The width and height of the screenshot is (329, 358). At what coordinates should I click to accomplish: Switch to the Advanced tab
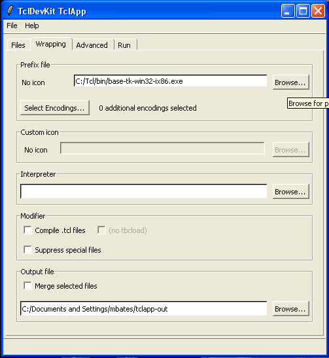(x=92, y=45)
